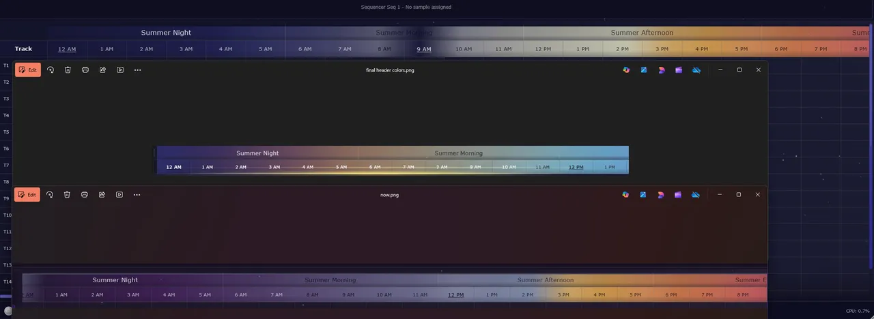Start slideshow in the now.png window
874x319 pixels.
pos(119,194)
